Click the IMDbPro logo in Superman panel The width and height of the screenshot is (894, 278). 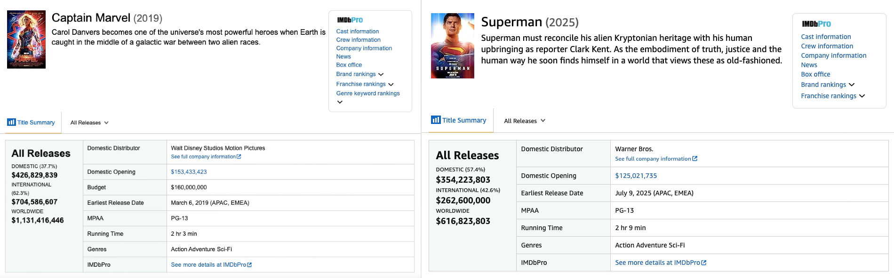[x=816, y=24]
